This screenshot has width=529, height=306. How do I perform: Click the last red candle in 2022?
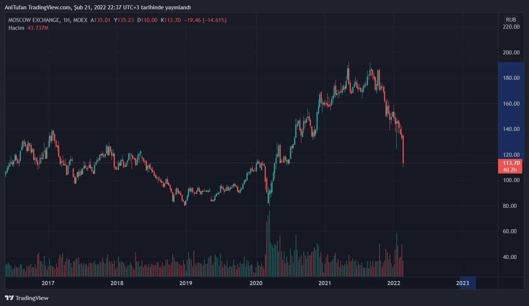(x=403, y=149)
